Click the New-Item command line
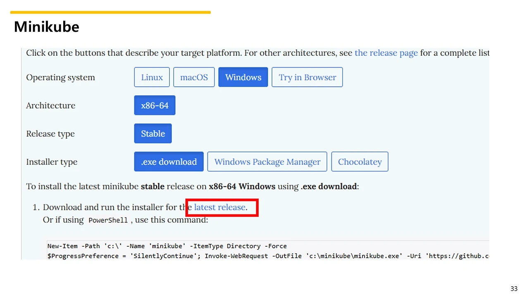This screenshot has width=529, height=297. tap(167, 246)
